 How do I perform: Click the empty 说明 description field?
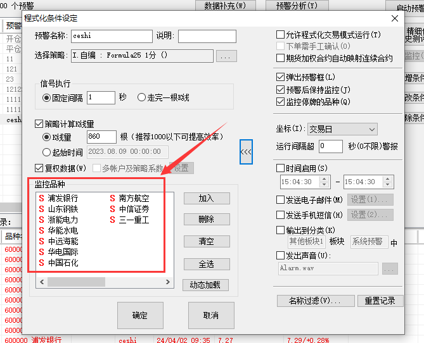207,36
